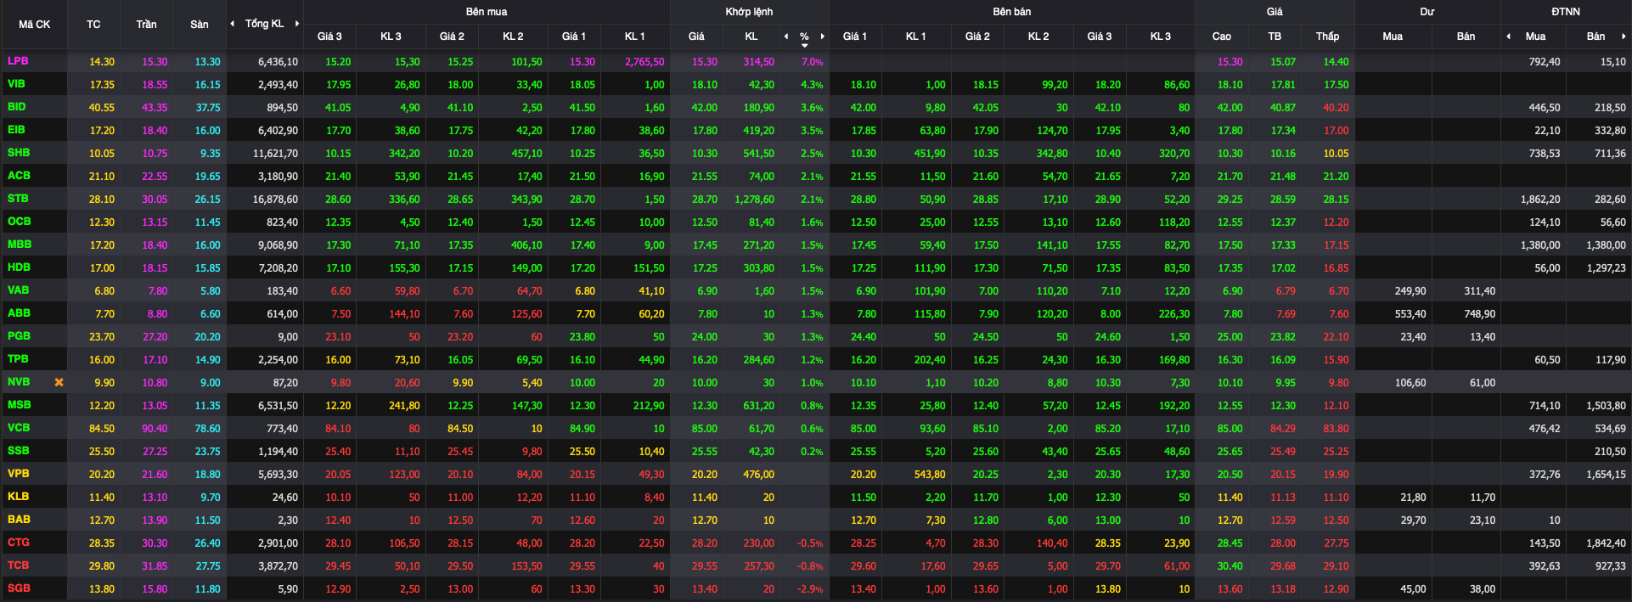The image size is (1632, 602).
Task: Open the MSB stock symbol
Action: click(19, 405)
